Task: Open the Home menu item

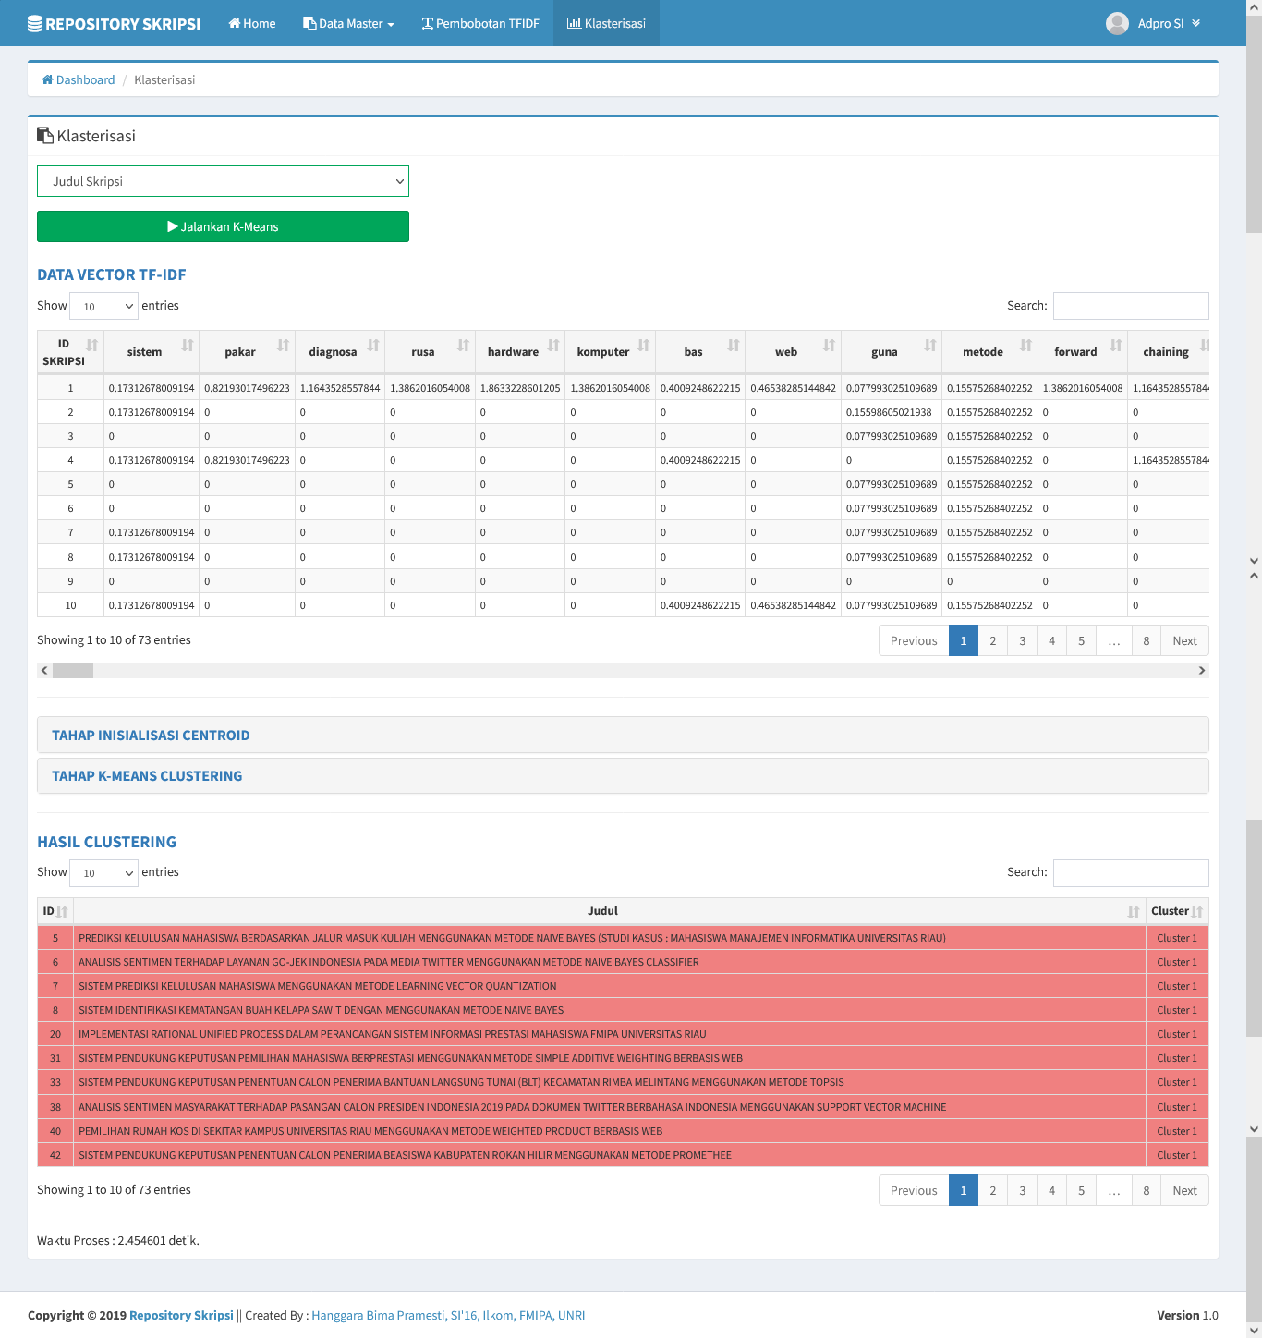Action: [252, 24]
